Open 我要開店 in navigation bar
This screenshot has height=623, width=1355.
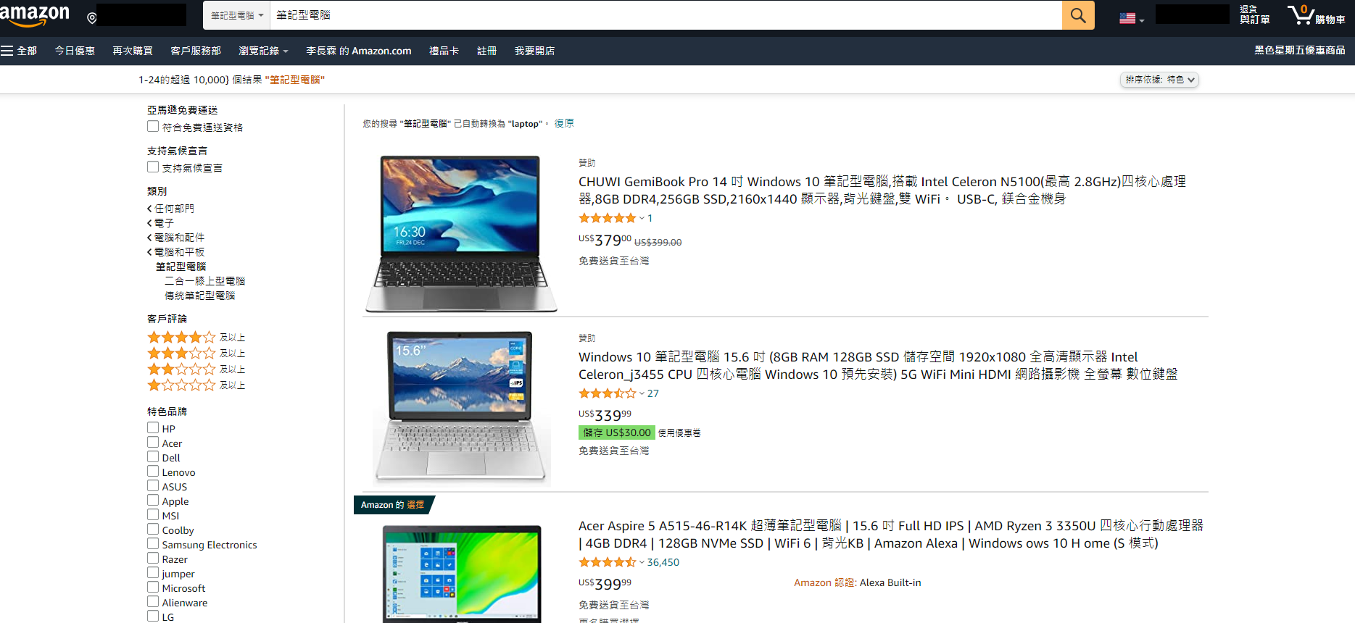tap(534, 51)
